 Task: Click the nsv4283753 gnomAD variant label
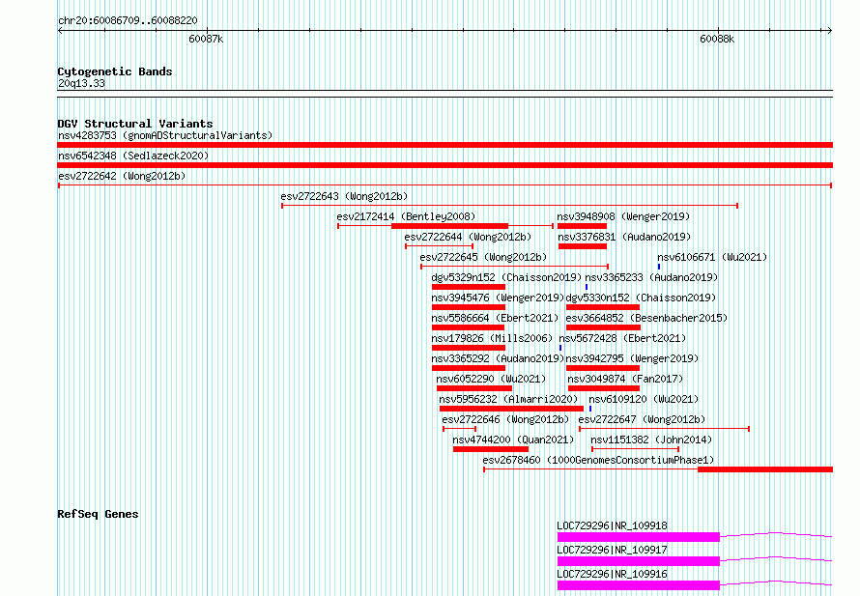pos(165,135)
